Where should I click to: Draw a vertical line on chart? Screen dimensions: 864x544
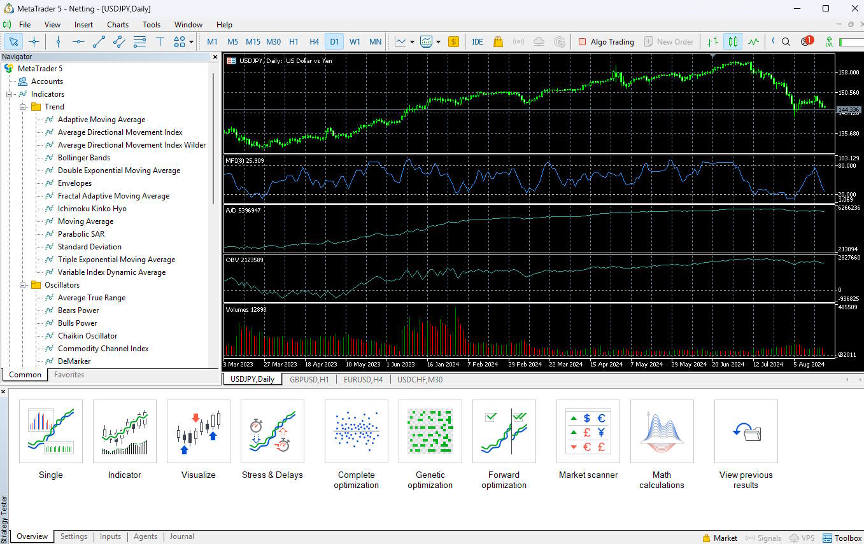[x=58, y=42]
